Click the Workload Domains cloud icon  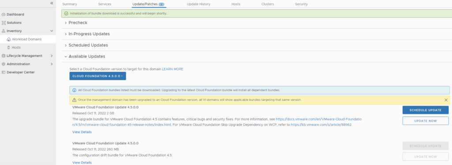point(9,39)
